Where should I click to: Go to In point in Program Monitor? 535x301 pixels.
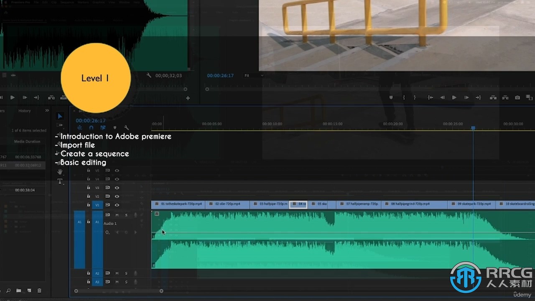click(x=430, y=97)
